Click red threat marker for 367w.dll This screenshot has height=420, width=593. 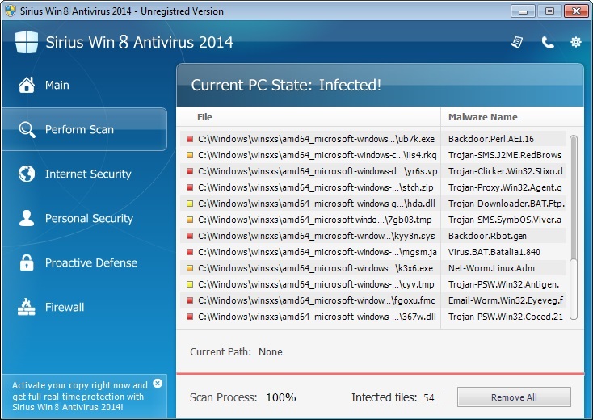pyautogui.click(x=190, y=317)
